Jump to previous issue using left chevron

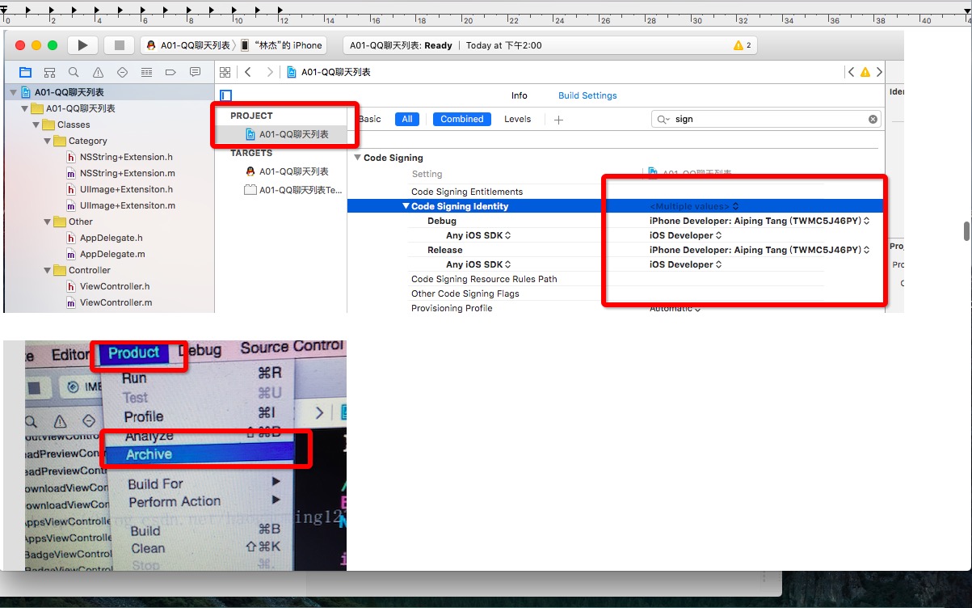851,72
